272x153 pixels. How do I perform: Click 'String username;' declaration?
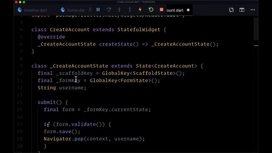click(62, 88)
